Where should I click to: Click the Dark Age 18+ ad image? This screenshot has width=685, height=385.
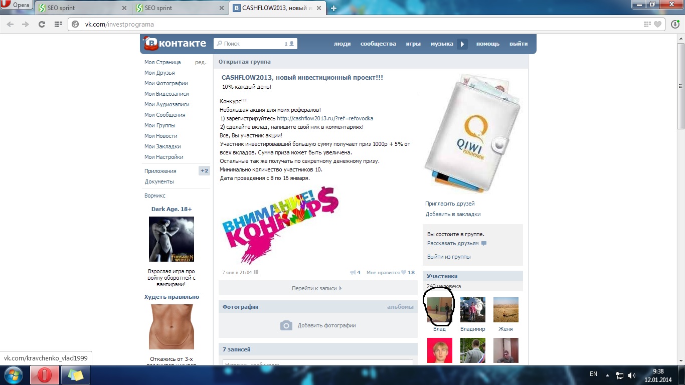tap(172, 239)
